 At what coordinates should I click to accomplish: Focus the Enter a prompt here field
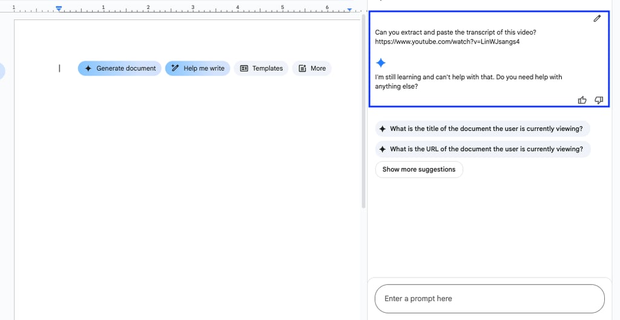(x=489, y=298)
